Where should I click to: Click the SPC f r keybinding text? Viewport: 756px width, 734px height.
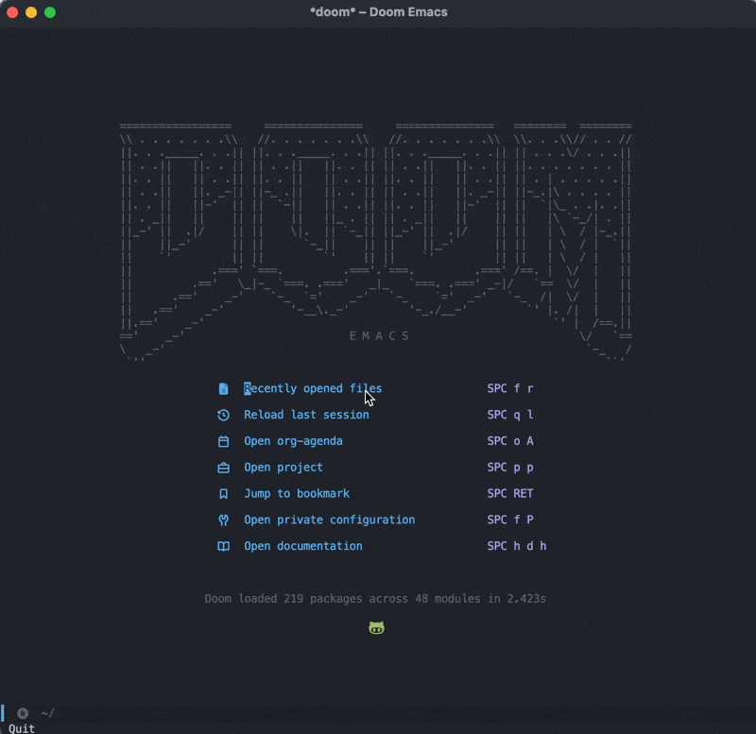[x=510, y=388]
